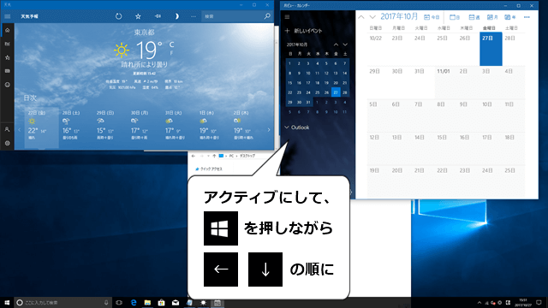Select the 11/01 cell in month grid
Viewport: 548px width, 308px height.
445,82
